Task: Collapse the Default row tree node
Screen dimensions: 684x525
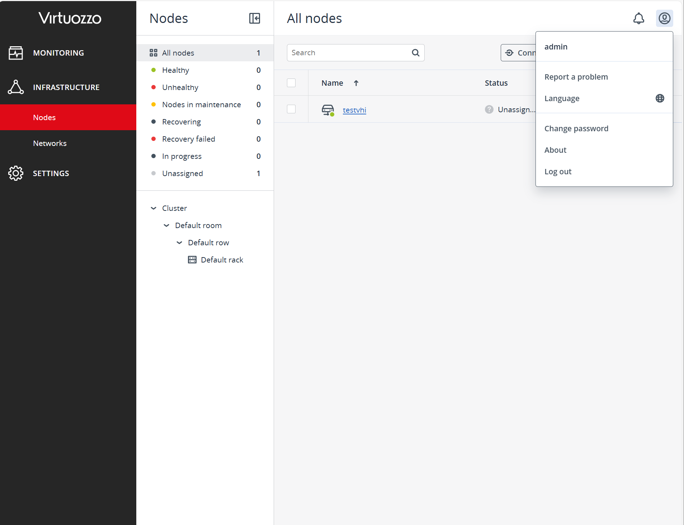Action: click(x=179, y=242)
